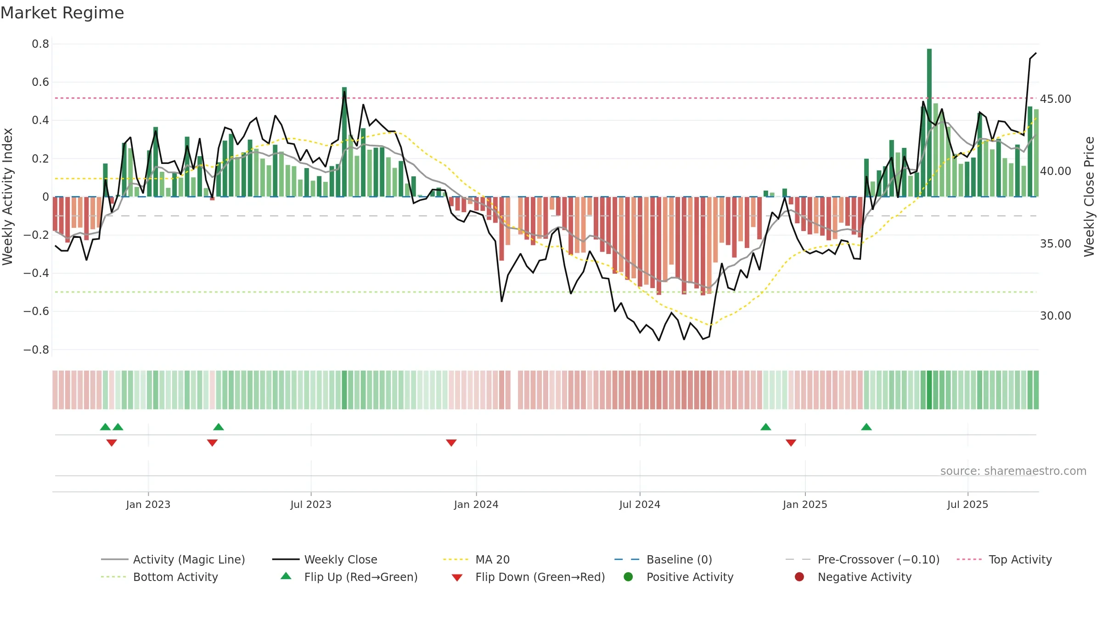Click the red Negative Activity circle icon
The height and width of the screenshot is (620, 1102).
[799, 577]
